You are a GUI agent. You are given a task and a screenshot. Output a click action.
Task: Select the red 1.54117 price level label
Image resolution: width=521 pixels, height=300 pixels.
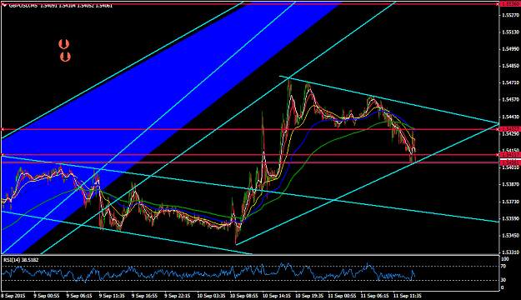(511, 155)
